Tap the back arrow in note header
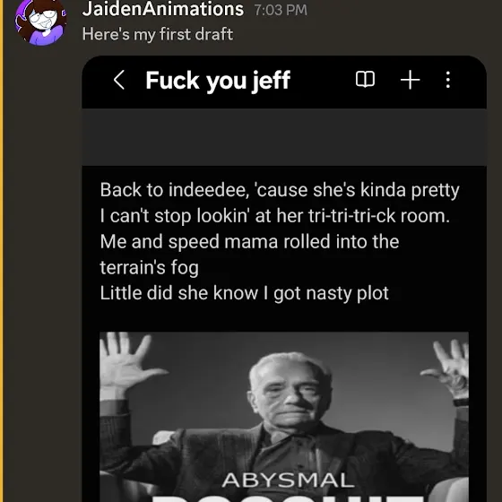The image size is (502, 502). (118, 80)
